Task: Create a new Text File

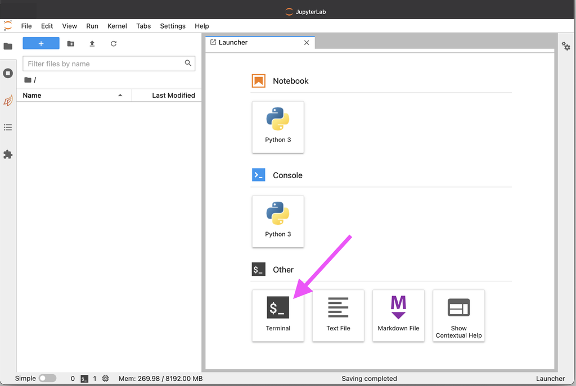Action: [338, 315]
